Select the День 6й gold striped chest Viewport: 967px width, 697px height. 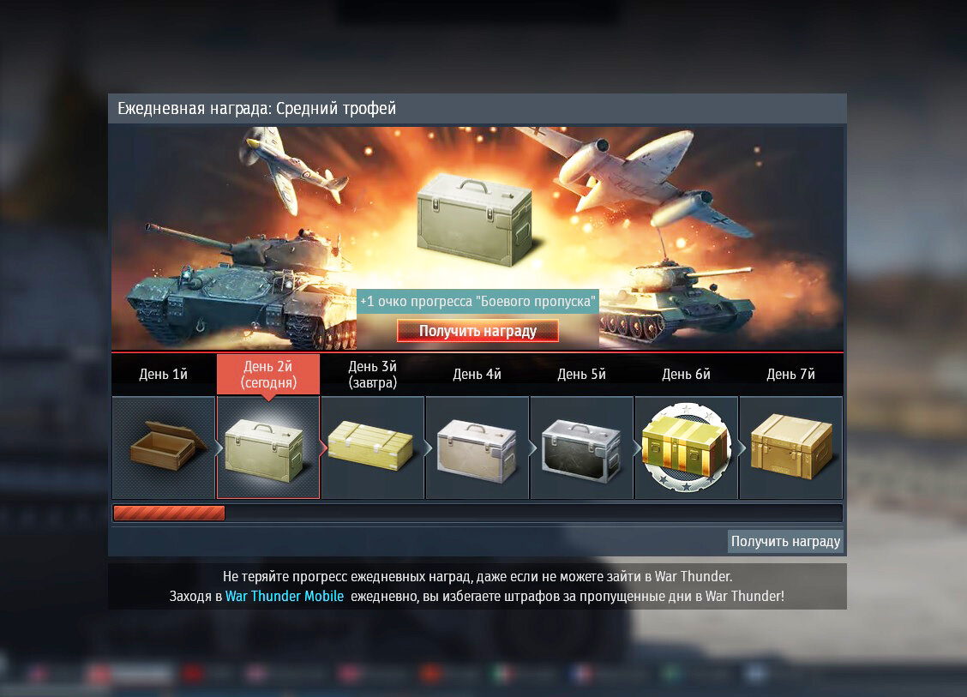point(687,448)
